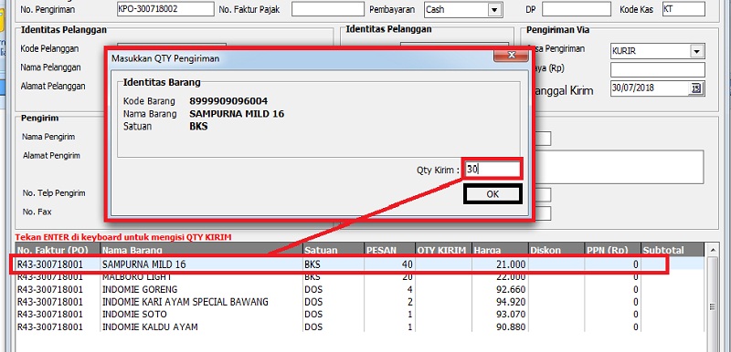Select the DP amount field
This screenshot has height=352, width=731.
click(x=577, y=9)
